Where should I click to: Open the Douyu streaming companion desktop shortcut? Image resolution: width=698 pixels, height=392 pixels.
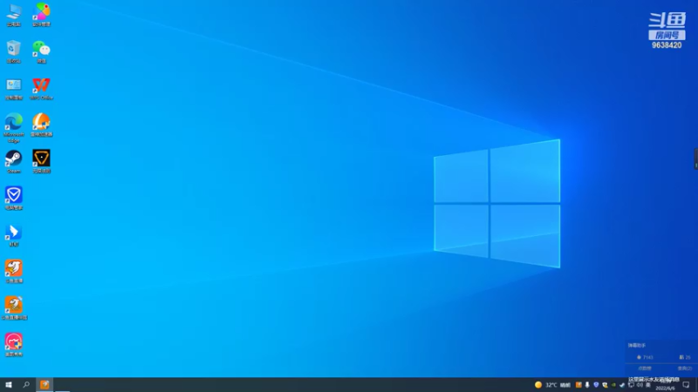[14, 308]
